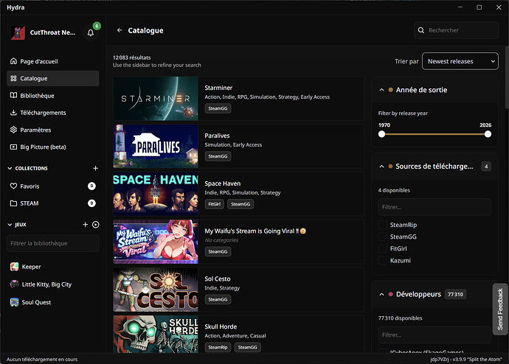Click the SteamGG tag under Starminer
This screenshot has height=364, width=509.
tap(218, 108)
